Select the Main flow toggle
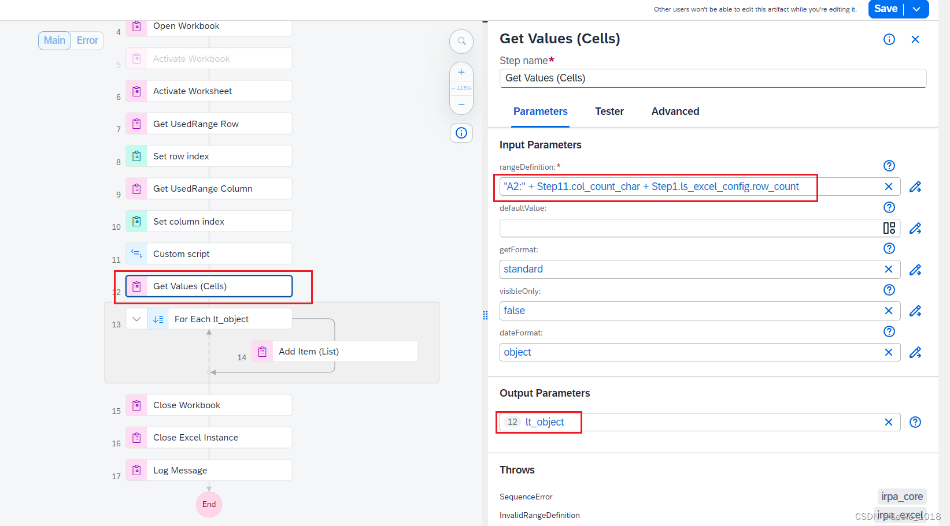The height and width of the screenshot is (526, 950). click(x=54, y=40)
